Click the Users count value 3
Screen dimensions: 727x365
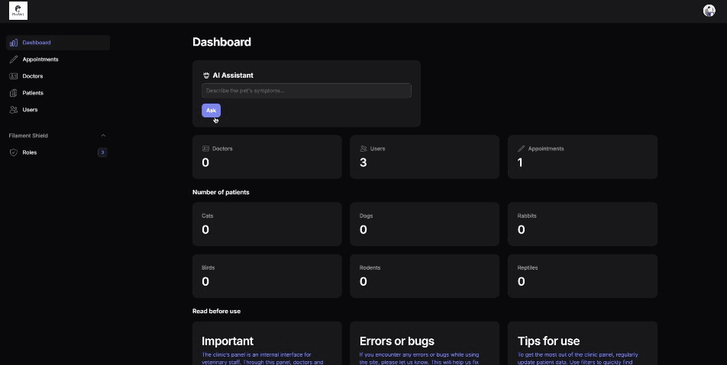click(363, 162)
